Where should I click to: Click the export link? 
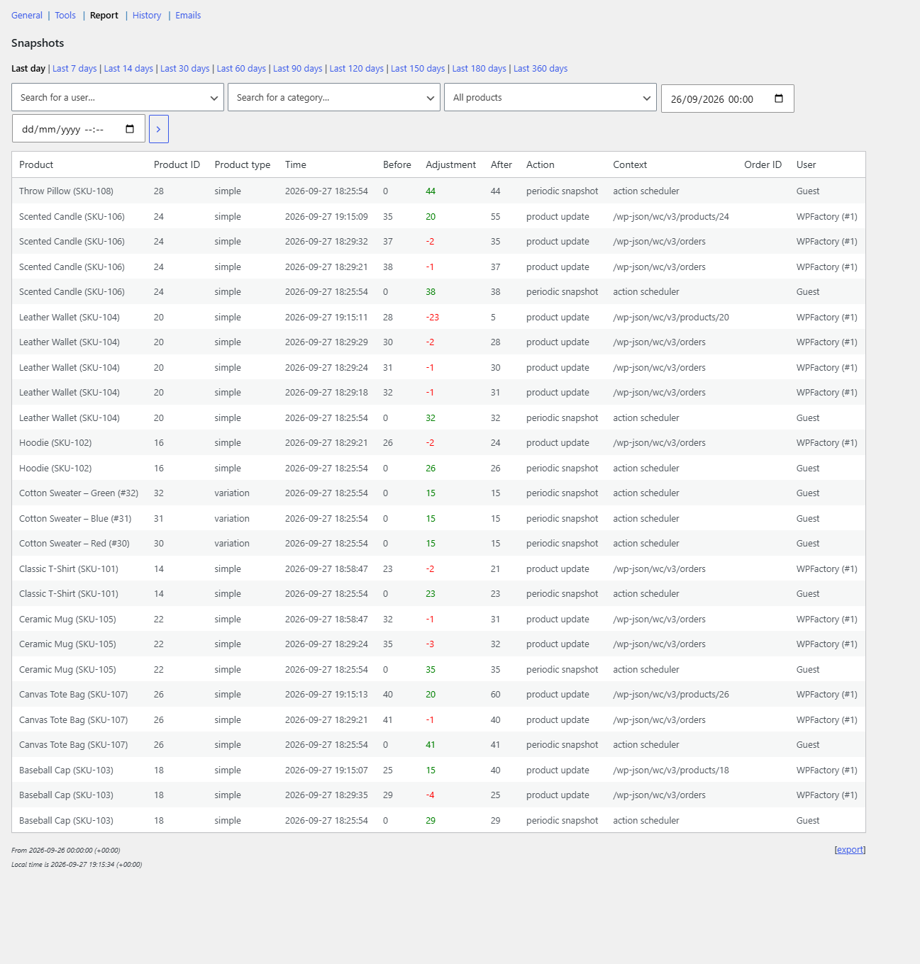pyautogui.click(x=850, y=850)
